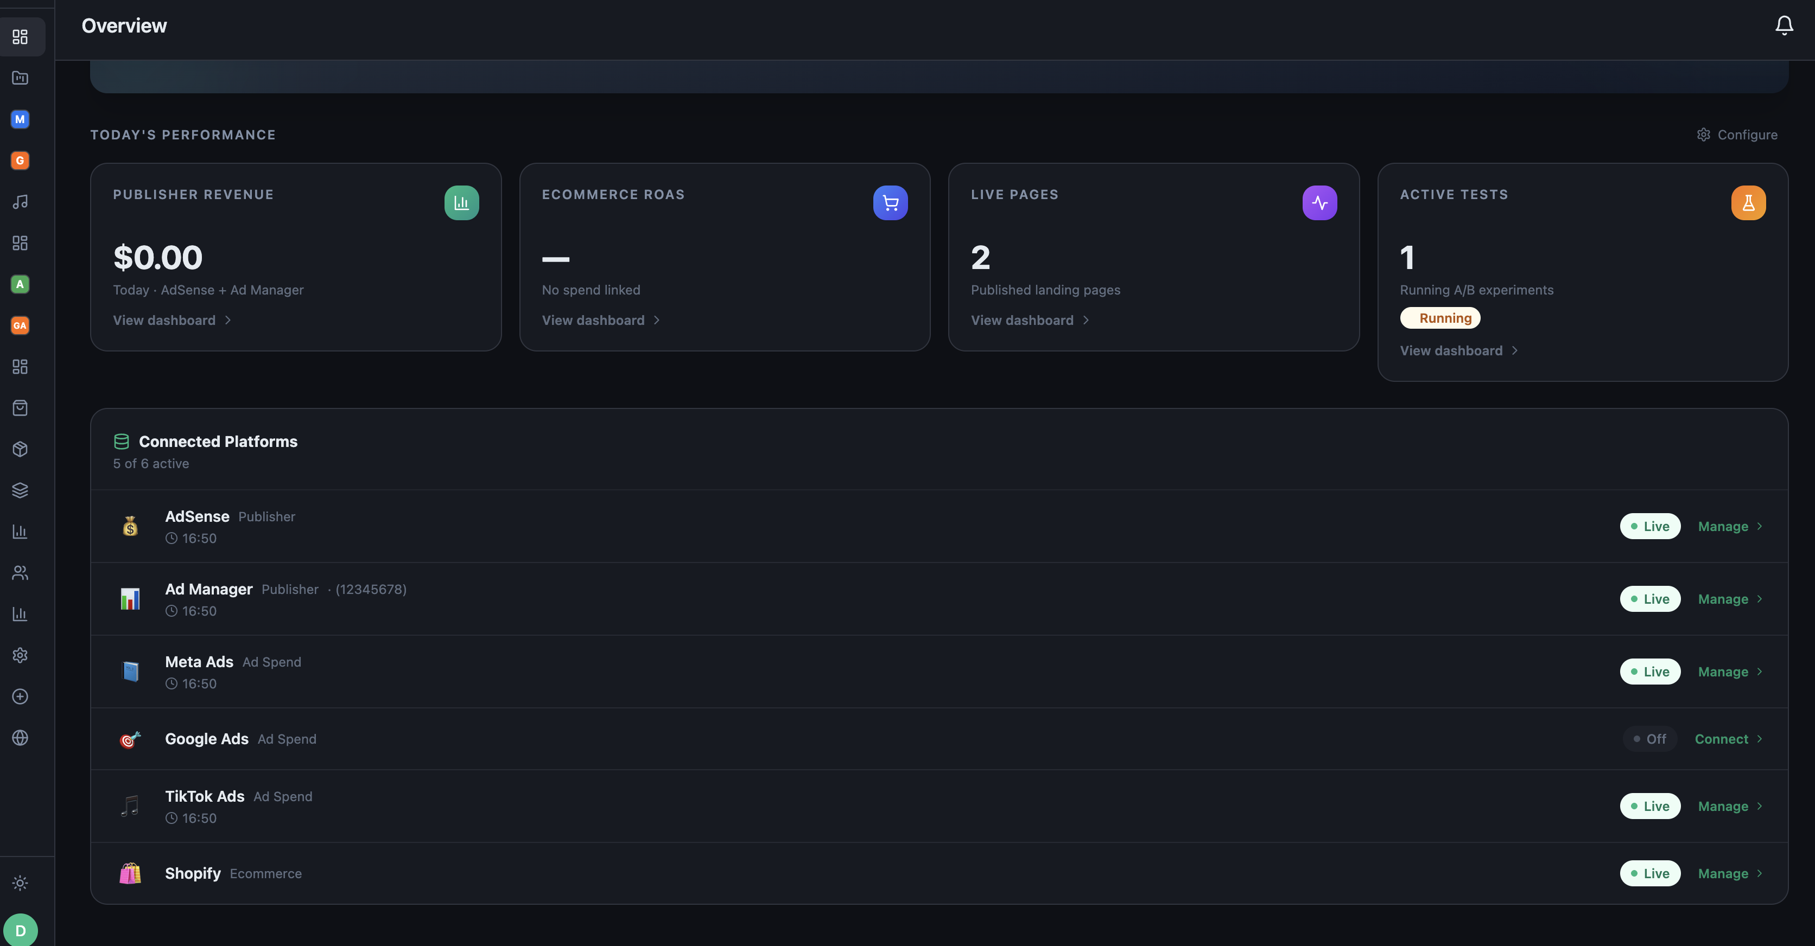Click "Running A/B experiments" caption
The width and height of the screenshot is (1815, 946).
pos(1477,290)
